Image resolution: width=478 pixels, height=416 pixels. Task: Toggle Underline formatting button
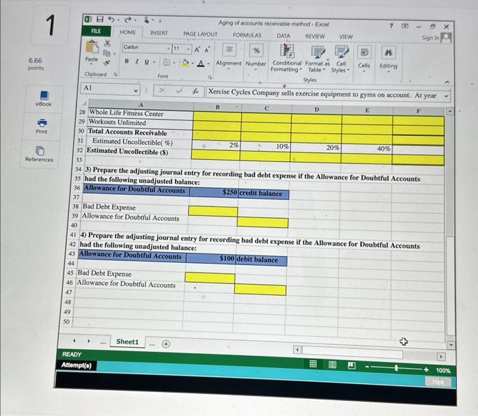[147, 61]
